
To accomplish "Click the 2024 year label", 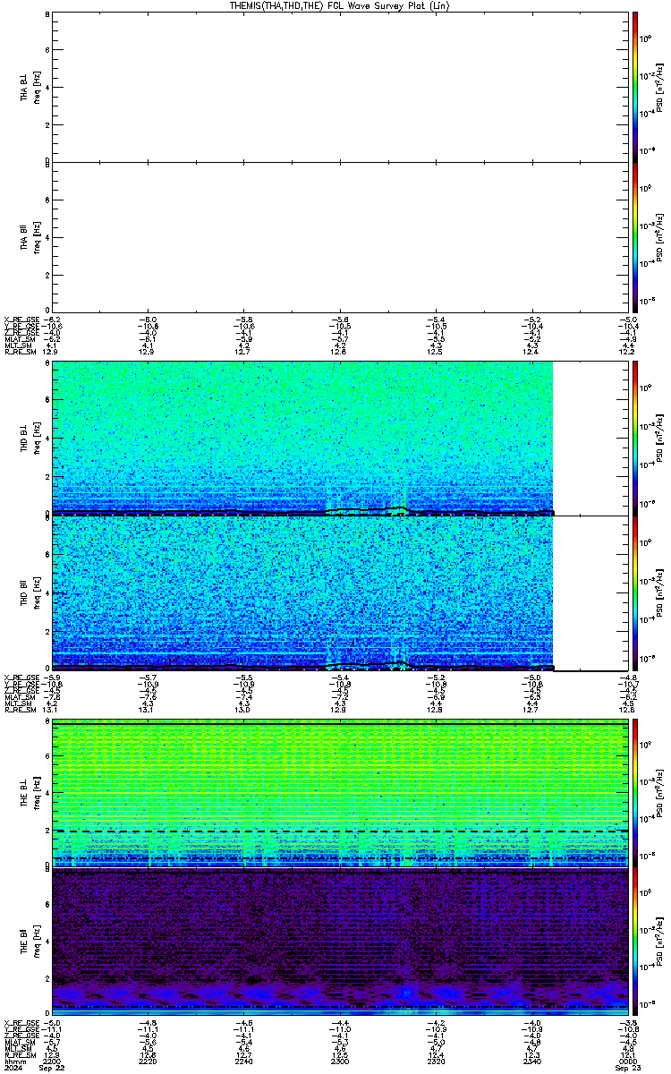I will click(12, 1068).
